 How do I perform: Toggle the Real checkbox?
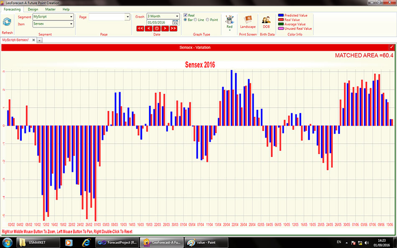[x=185, y=15]
